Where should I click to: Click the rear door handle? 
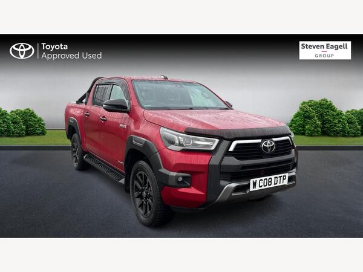[x=87, y=114]
